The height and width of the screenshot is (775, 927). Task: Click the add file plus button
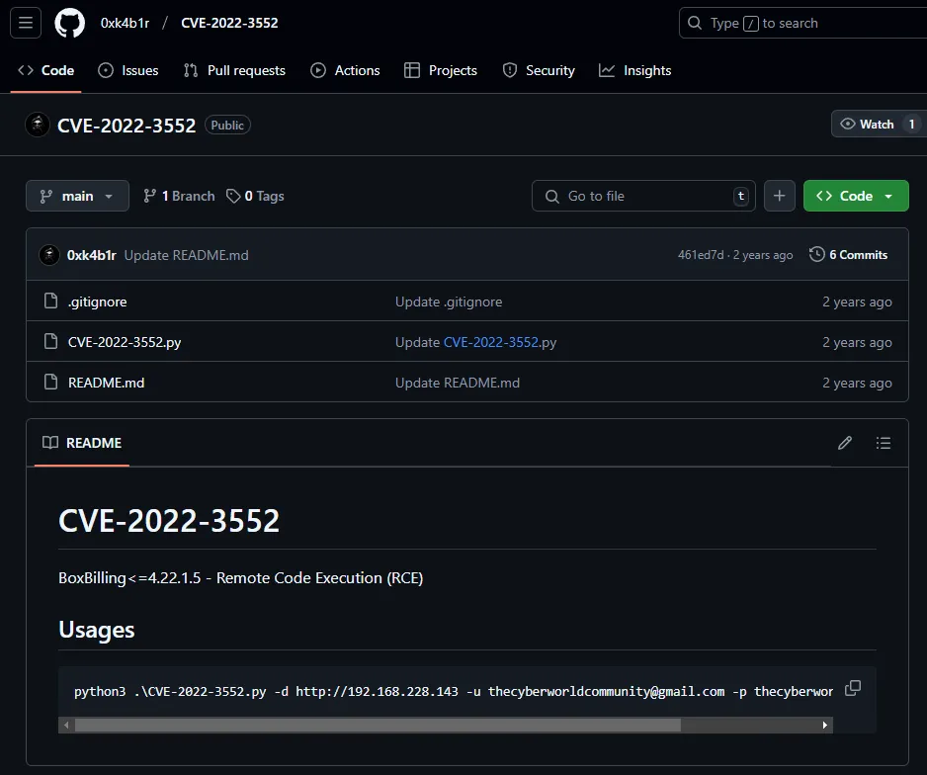pos(779,196)
